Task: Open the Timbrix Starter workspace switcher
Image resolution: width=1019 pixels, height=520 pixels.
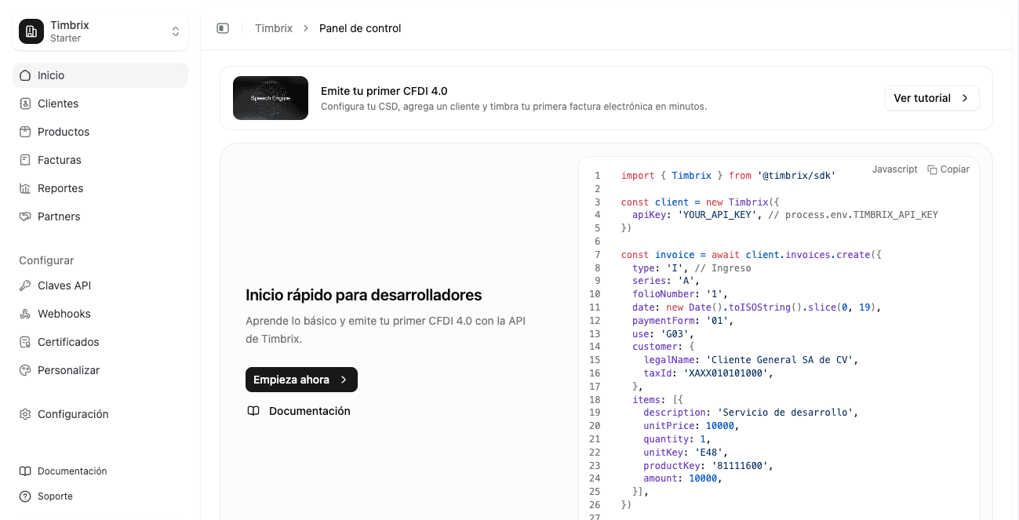Action: click(x=100, y=31)
